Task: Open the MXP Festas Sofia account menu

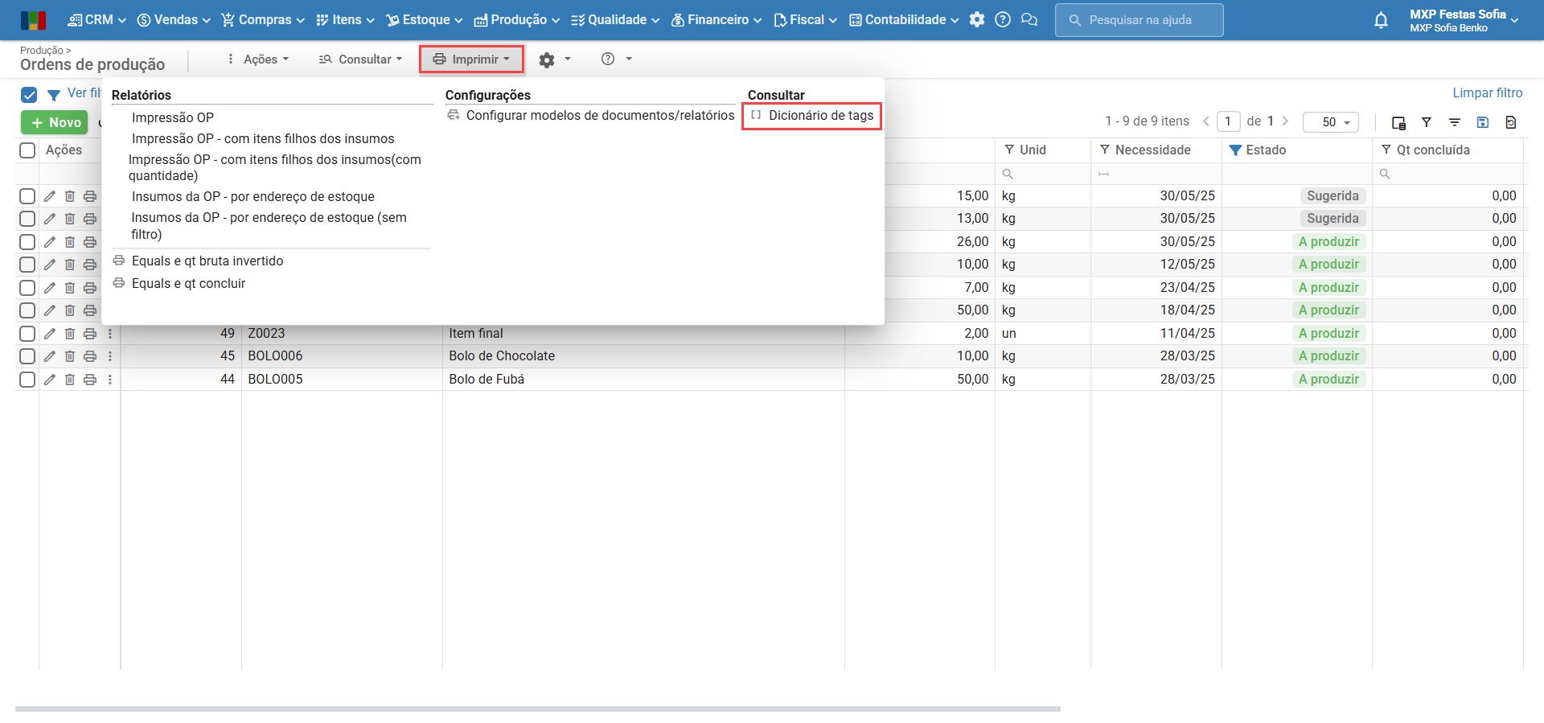Action: pos(1464,20)
